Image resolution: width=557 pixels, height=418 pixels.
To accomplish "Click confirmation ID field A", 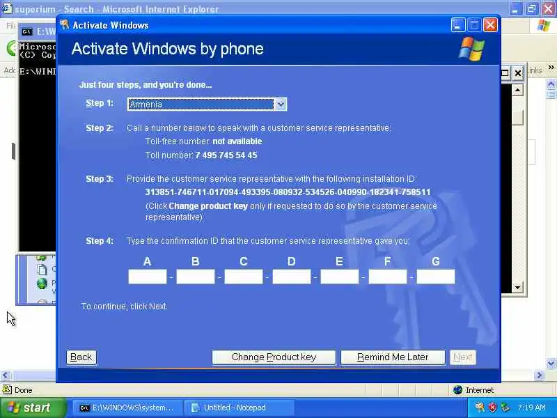I will point(148,277).
